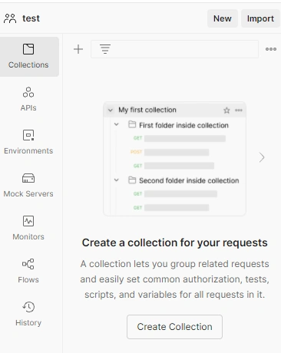Click the filter icon in search field
The height and width of the screenshot is (353, 281).
pyautogui.click(x=105, y=49)
